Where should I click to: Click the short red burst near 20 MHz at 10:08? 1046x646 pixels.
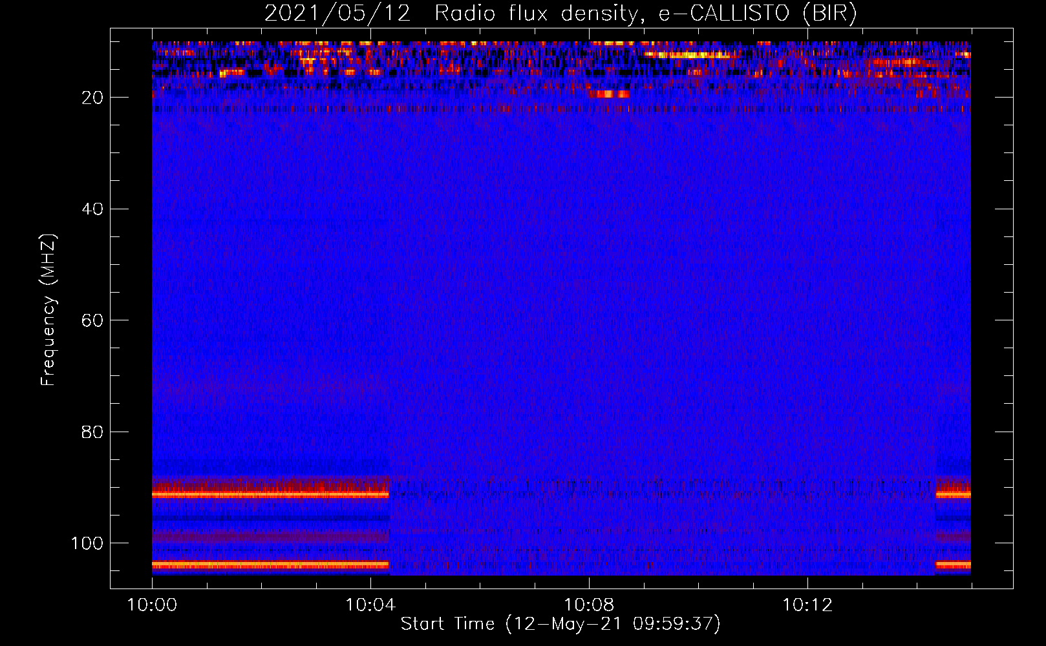[608, 94]
